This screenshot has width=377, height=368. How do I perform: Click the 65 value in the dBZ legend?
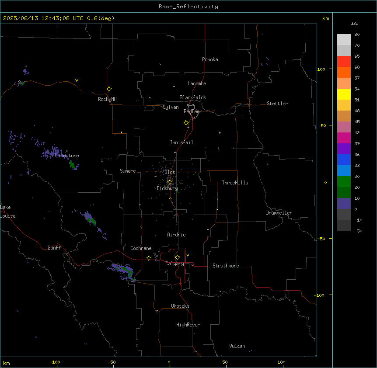pyautogui.click(x=357, y=56)
